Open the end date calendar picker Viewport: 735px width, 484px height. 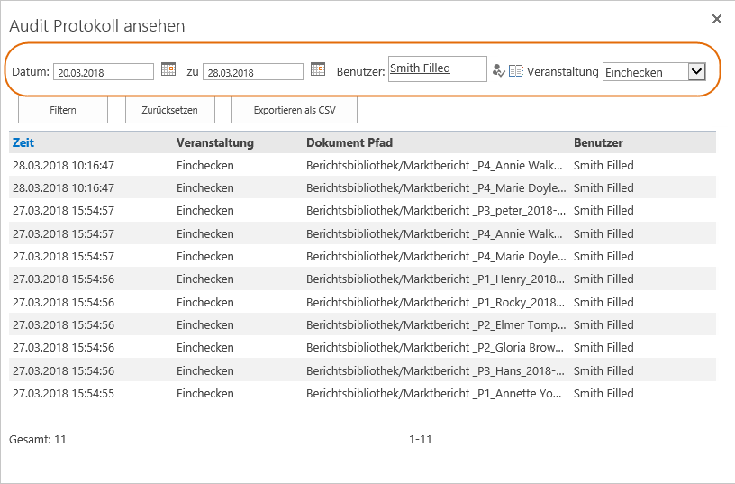(x=318, y=69)
